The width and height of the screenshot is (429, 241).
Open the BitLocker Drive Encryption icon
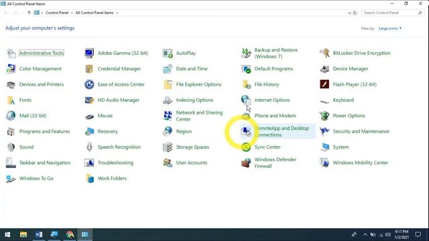coord(324,53)
